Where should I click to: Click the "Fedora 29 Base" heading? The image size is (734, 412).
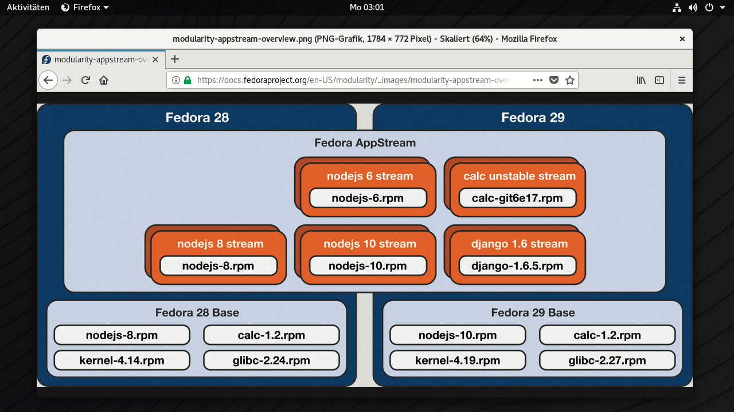point(533,313)
